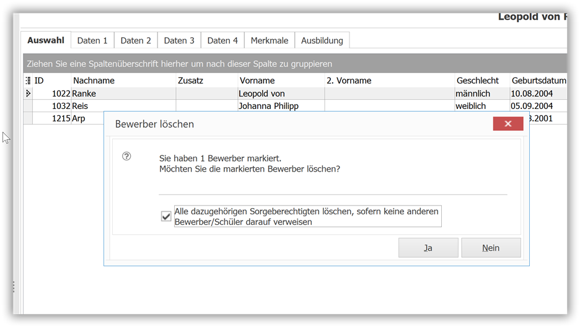Open the Daten 3 tab
580x327 pixels.
pyautogui.click(x=179, y=41)
